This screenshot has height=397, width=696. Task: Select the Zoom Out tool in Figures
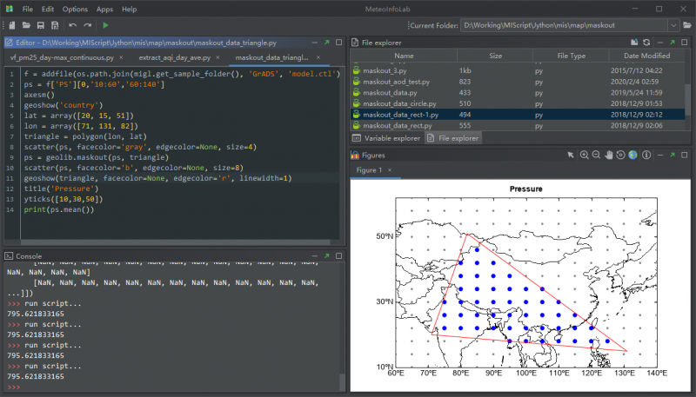(x=596, y=155)
